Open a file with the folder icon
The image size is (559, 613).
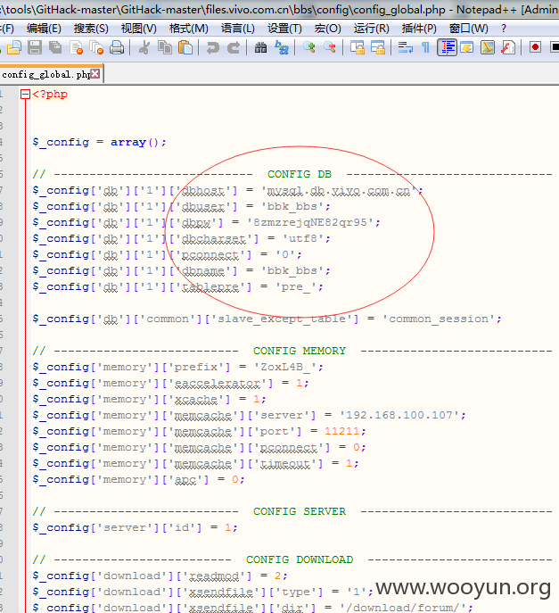[x=14, y=47]
